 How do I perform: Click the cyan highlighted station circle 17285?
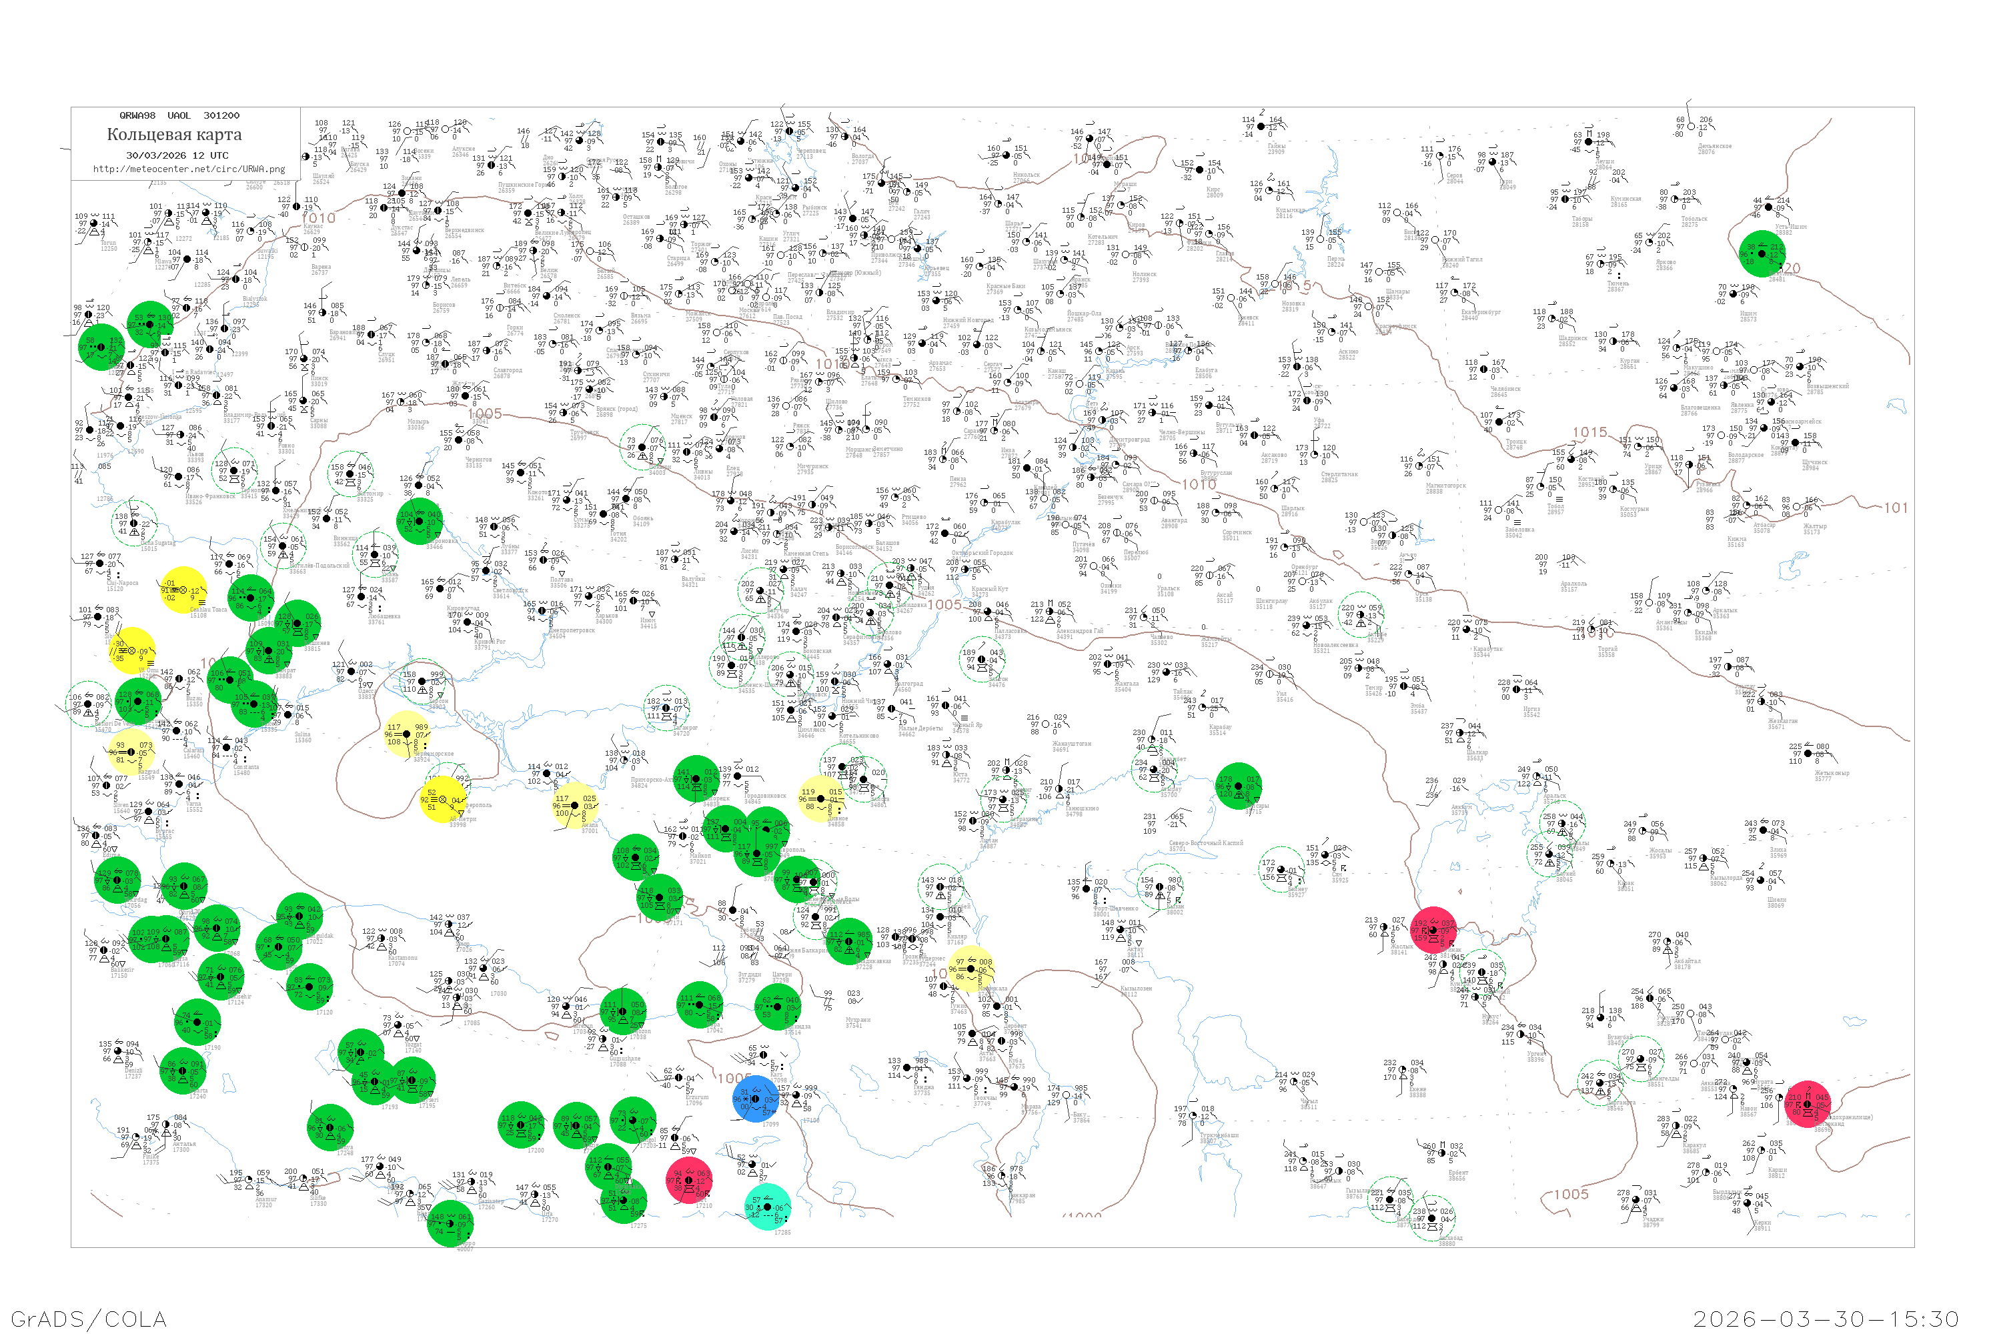[x=768, y=1207]
